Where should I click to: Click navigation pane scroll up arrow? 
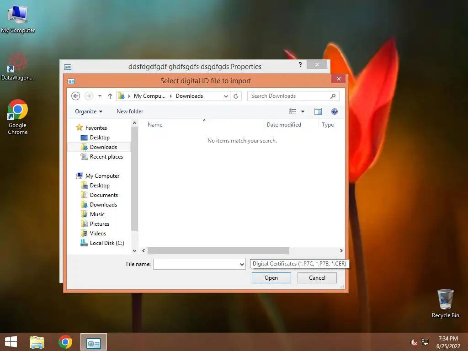coord(134,123)
